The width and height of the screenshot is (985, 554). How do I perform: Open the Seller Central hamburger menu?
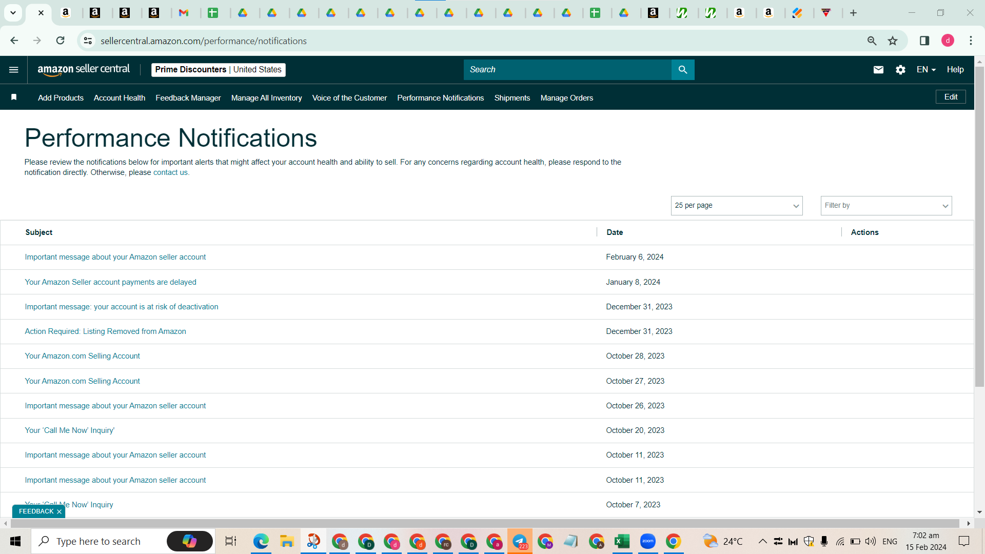pos(14,70)
